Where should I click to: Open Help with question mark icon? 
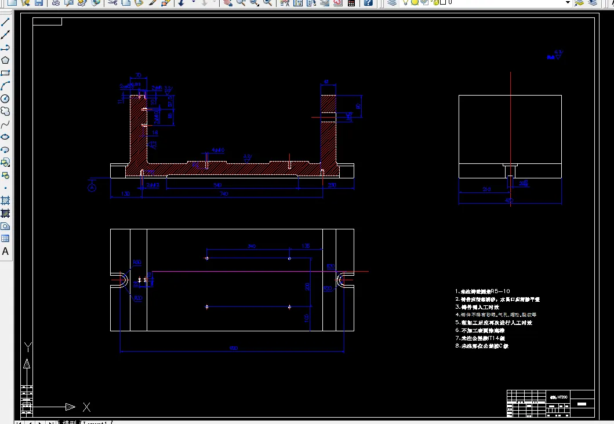click(368, 2)
